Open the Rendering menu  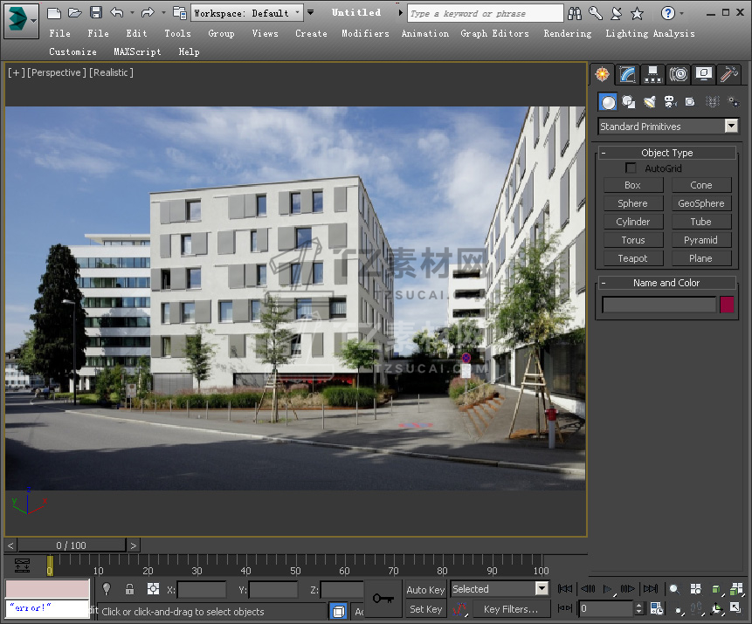click(568, 33)
